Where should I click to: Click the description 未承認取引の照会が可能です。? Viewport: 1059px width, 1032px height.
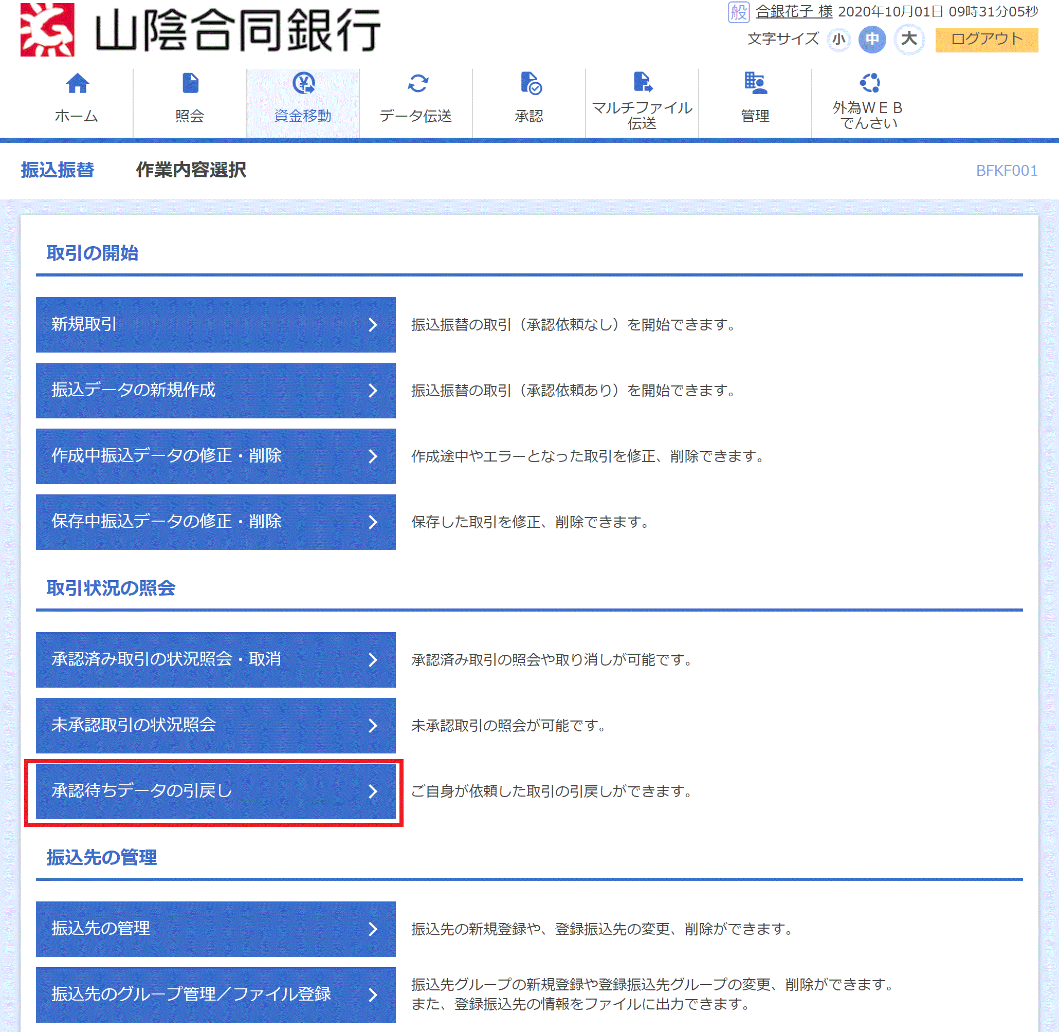pyautogui.click(x=509, y=725)
